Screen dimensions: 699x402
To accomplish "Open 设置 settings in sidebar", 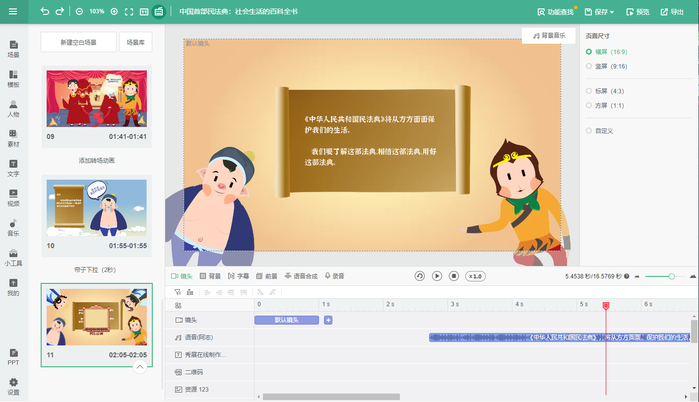I will point(13,387).
